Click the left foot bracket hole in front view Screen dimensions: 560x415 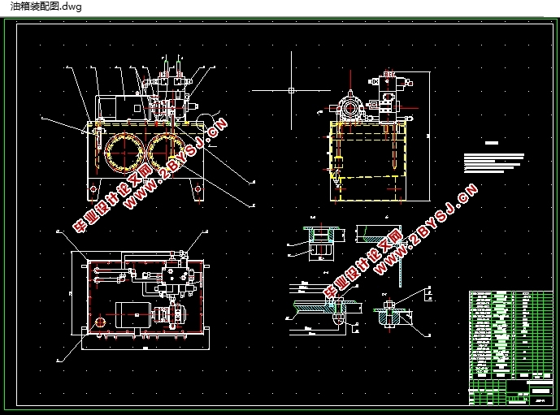[93, 188]
